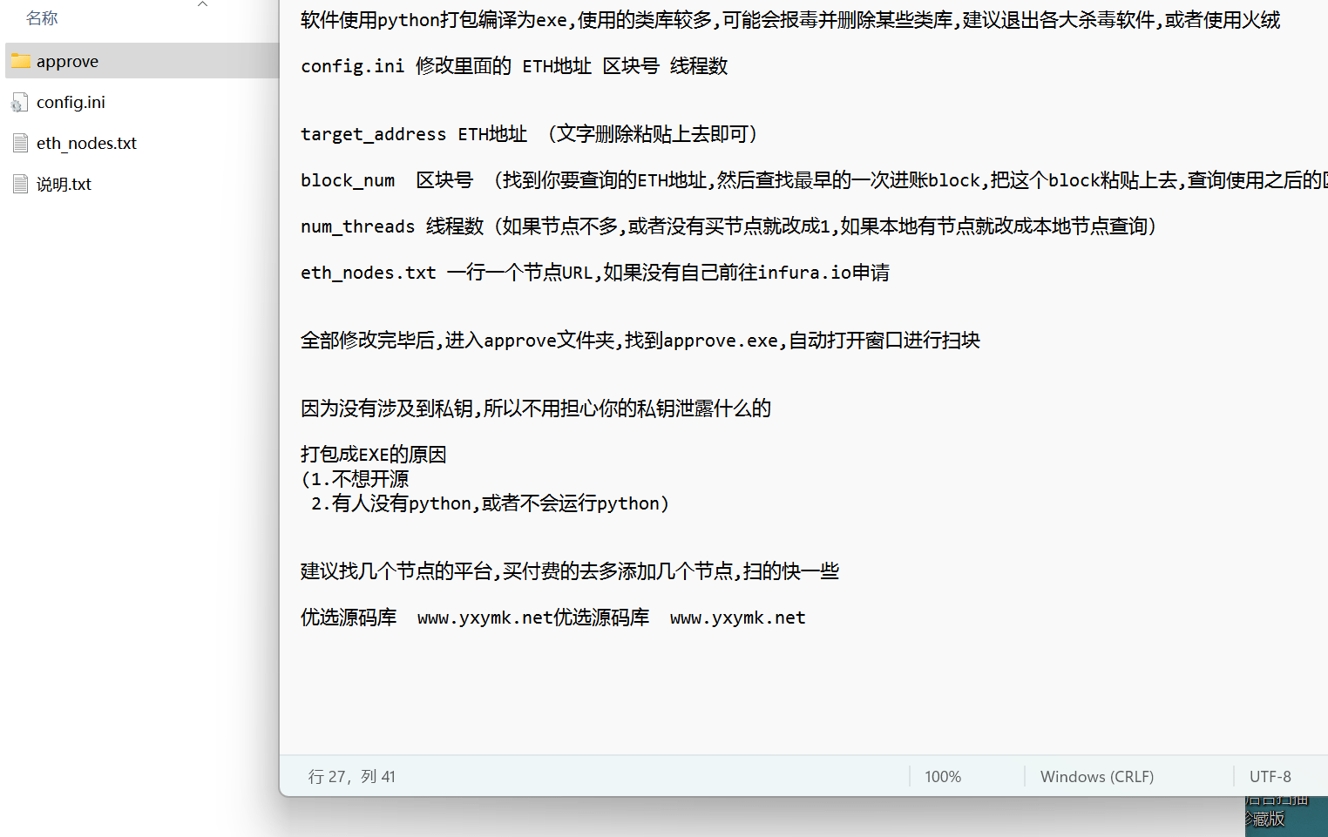Screen dimensions: 1328x837
Task: Select the config.ini file name
Action: (71, 103)
